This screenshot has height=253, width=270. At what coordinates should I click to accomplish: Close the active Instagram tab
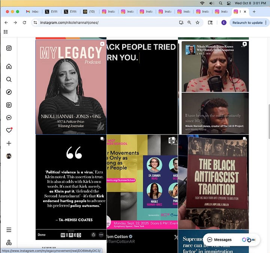[245, 12]
